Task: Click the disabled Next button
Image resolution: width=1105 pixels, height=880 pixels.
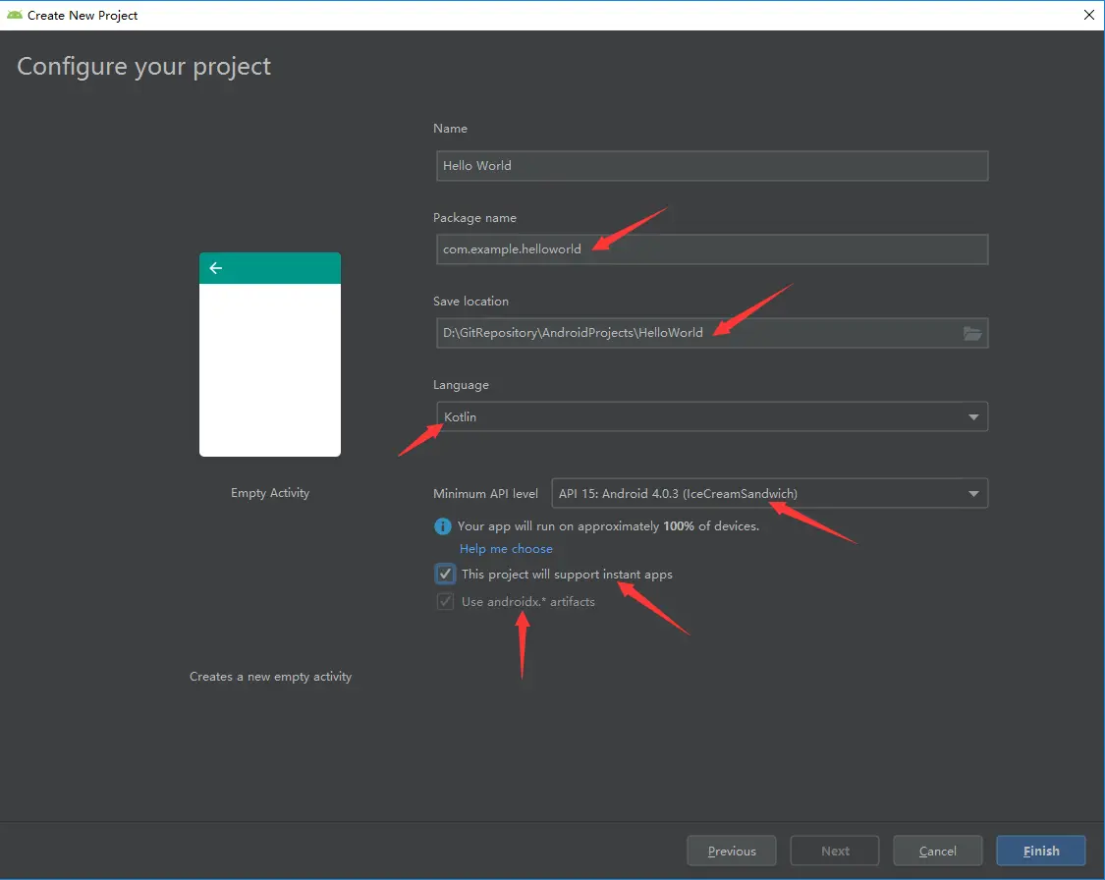Action: [834, 852]
